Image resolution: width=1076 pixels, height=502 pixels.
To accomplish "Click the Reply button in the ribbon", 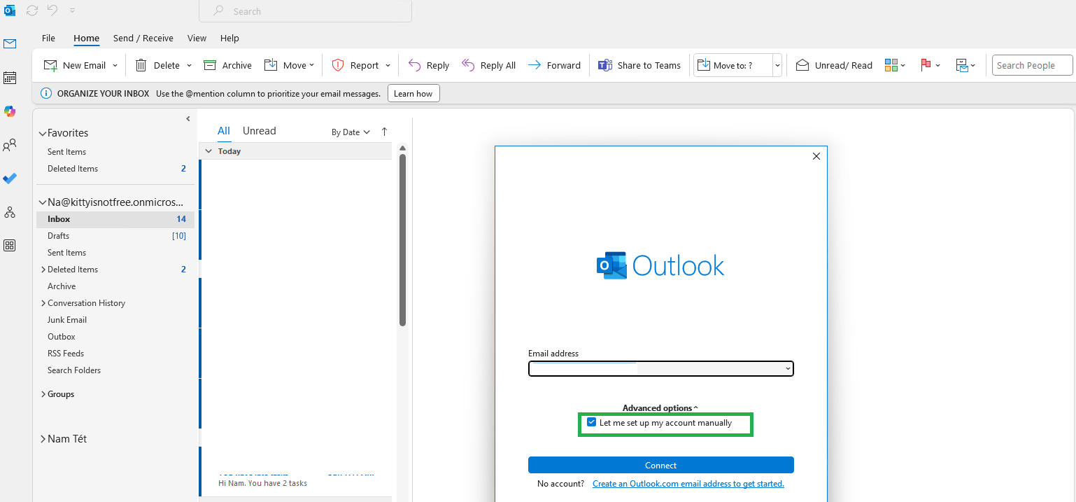I will coord(429,65).
